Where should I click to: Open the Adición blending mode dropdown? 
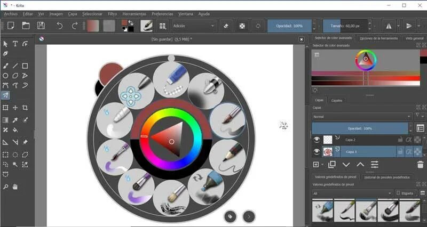pos(194,26)
